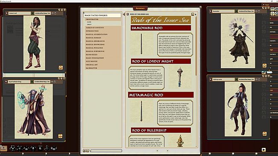278x156 pixels.
Task: Roll the d4 die
Action: [47, 148]
